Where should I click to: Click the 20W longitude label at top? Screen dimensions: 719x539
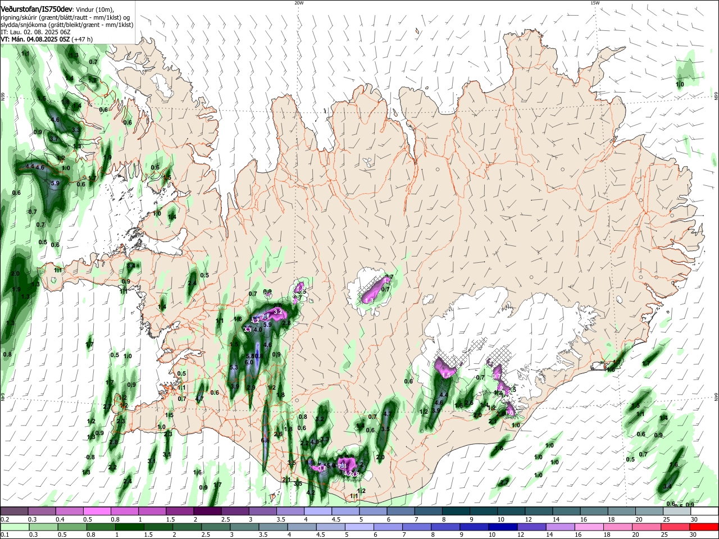pos(299,3)
